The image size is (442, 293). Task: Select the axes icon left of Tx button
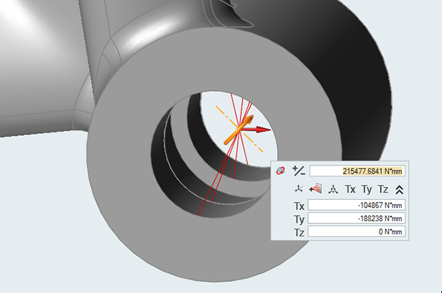pyautogui.click(x=333, y=189)
